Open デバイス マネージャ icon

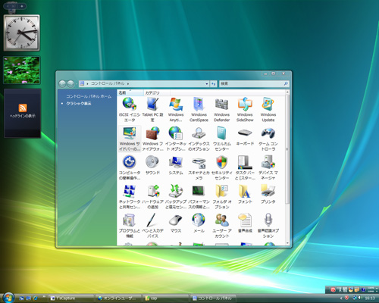coord(268,167)
